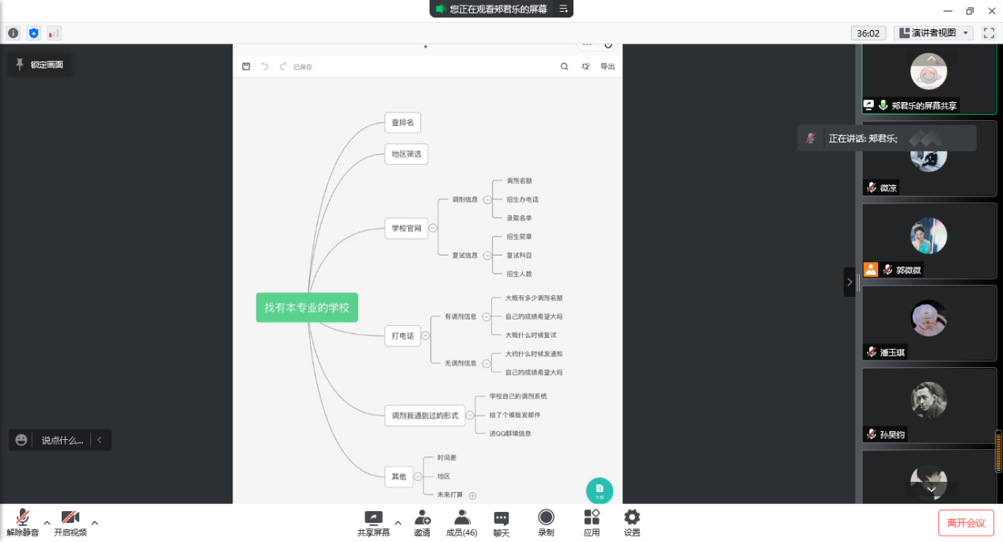Click the meeting info icon
The height and width of the screenshot is (542, 1003).
pos(13,33)
